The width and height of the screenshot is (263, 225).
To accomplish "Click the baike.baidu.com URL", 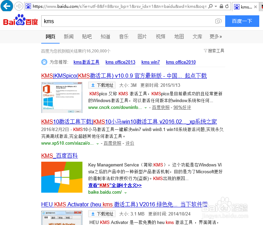I will pyautogui.click(x=105, y=192).
